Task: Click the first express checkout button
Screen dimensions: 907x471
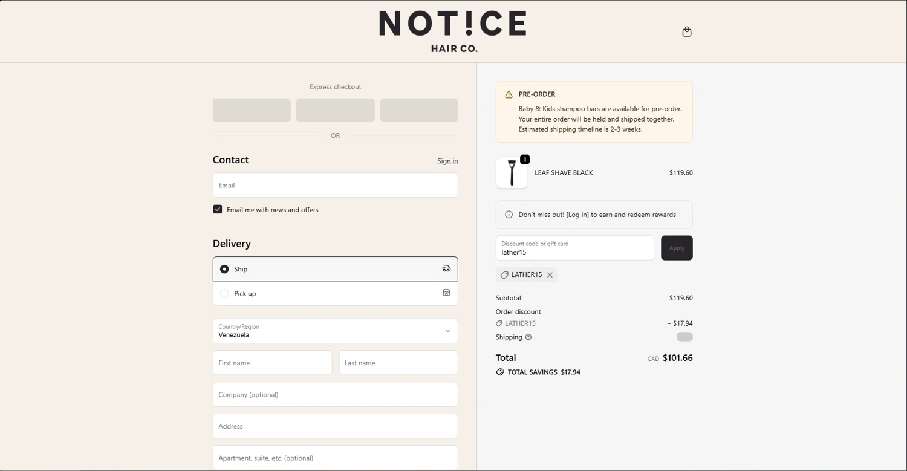Action: [x=252, y=110]
